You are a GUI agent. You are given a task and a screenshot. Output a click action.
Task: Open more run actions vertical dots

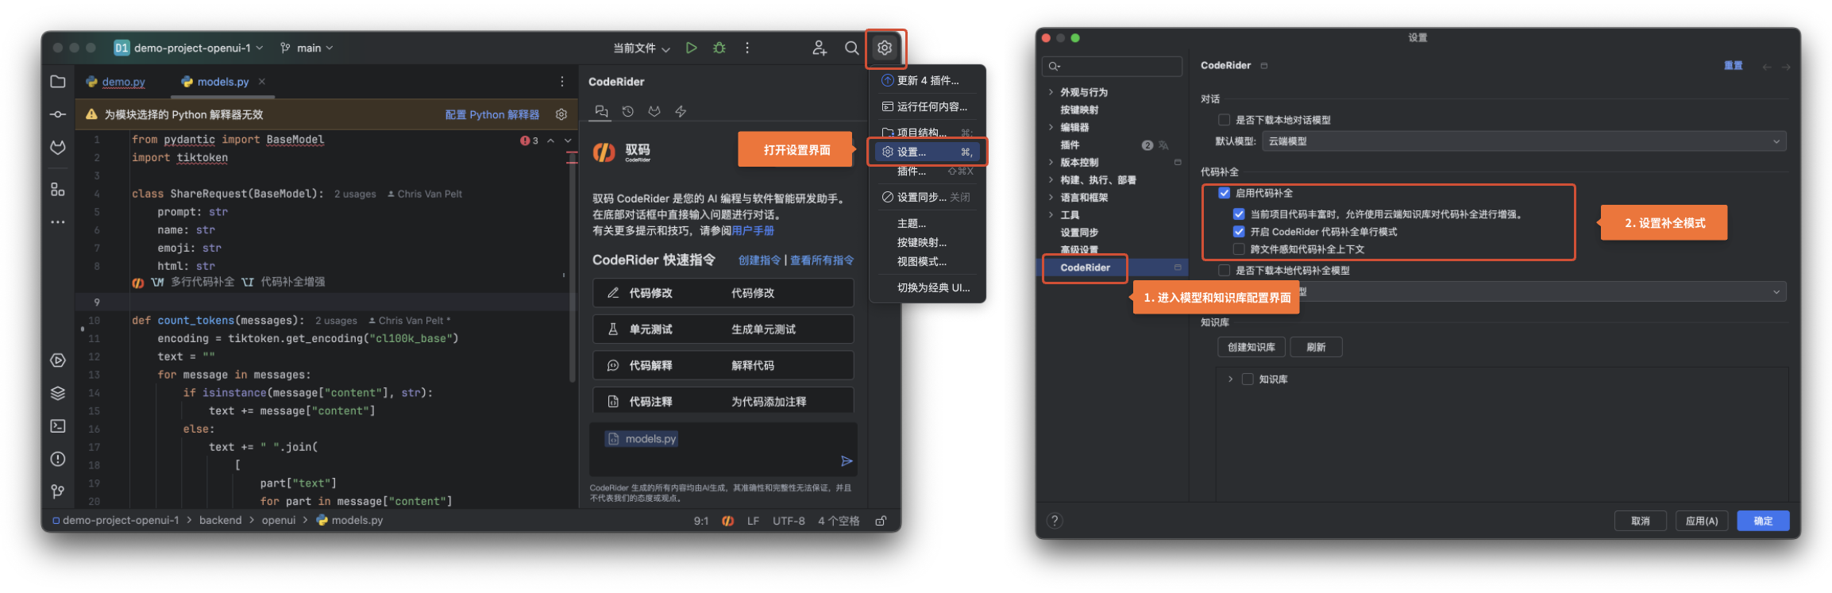tap(747, 48)
